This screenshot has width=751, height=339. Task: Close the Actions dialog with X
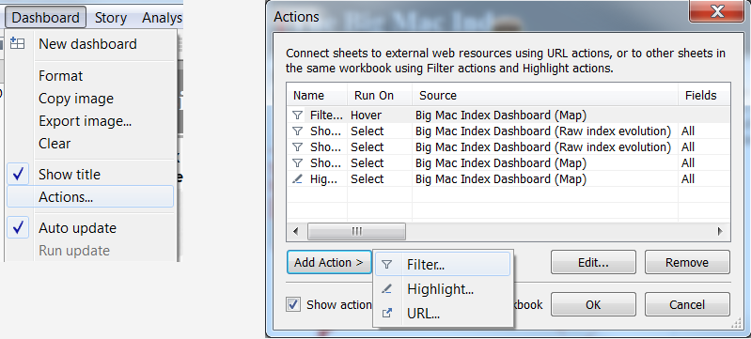717,11
